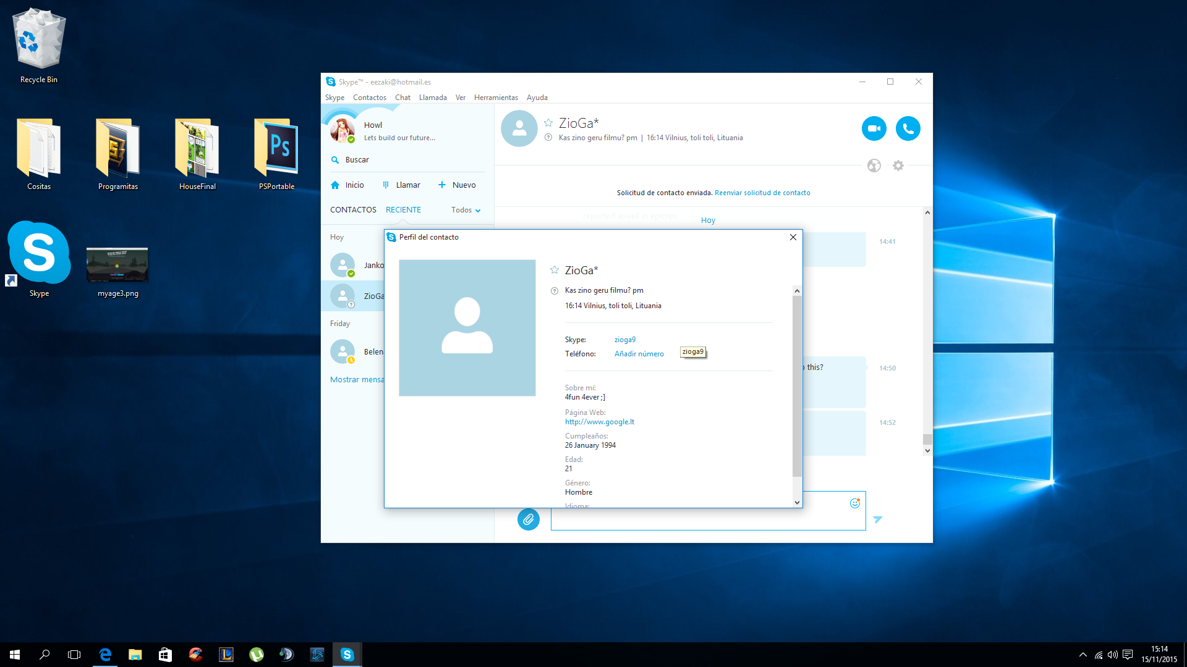1187x667 pixels.
Task: Click ZioGa* avatar in conversation header
Action: coord(519,128)
